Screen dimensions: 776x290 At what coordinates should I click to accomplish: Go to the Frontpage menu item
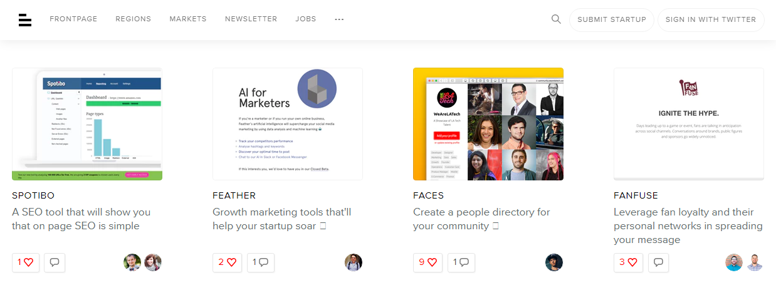click(73, 19)
